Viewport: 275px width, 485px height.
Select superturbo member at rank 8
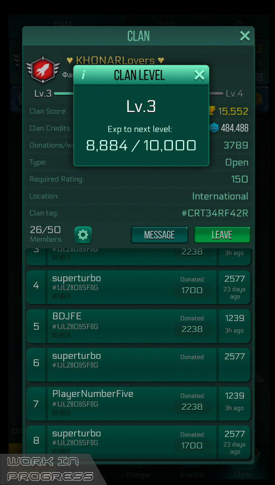[138, 443]
